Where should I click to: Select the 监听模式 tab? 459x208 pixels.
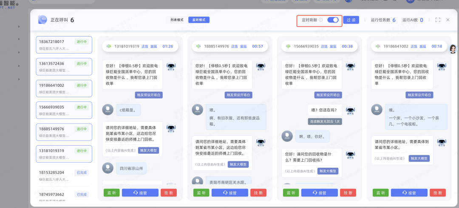(x=199, y=20)
